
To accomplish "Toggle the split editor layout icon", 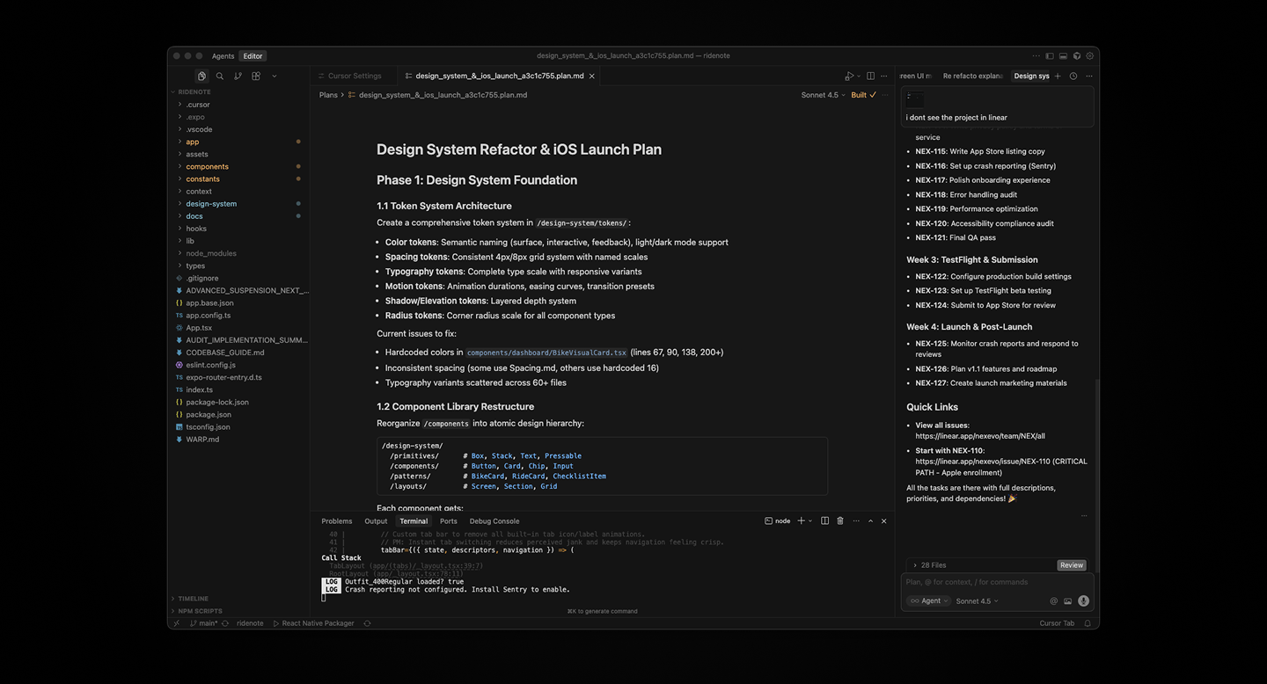I will [870, 76].
